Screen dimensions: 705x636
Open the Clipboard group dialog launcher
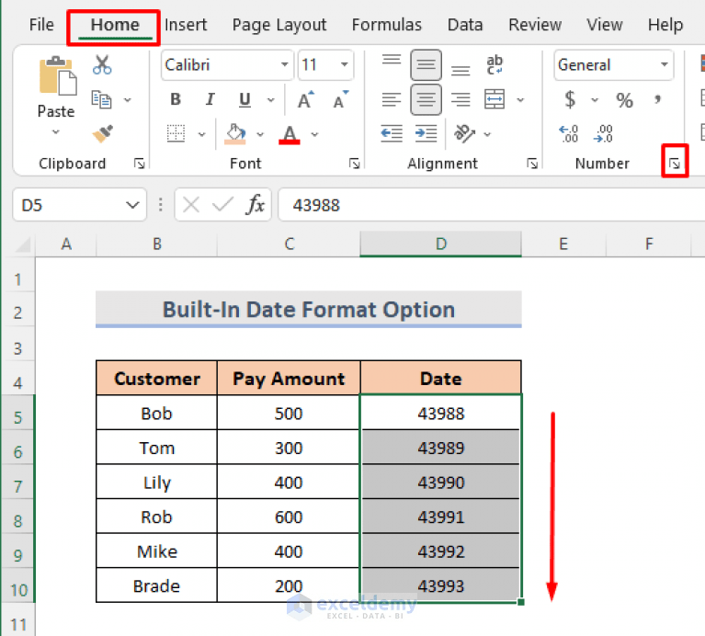point(140,164)
